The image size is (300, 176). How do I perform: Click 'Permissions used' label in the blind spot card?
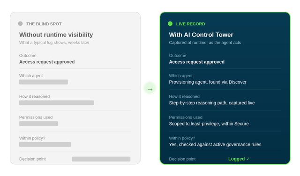coord(36,117)
